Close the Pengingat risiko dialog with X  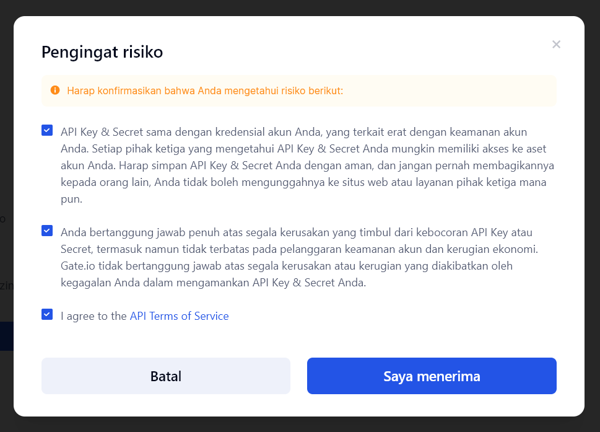(x=556, y=44)
